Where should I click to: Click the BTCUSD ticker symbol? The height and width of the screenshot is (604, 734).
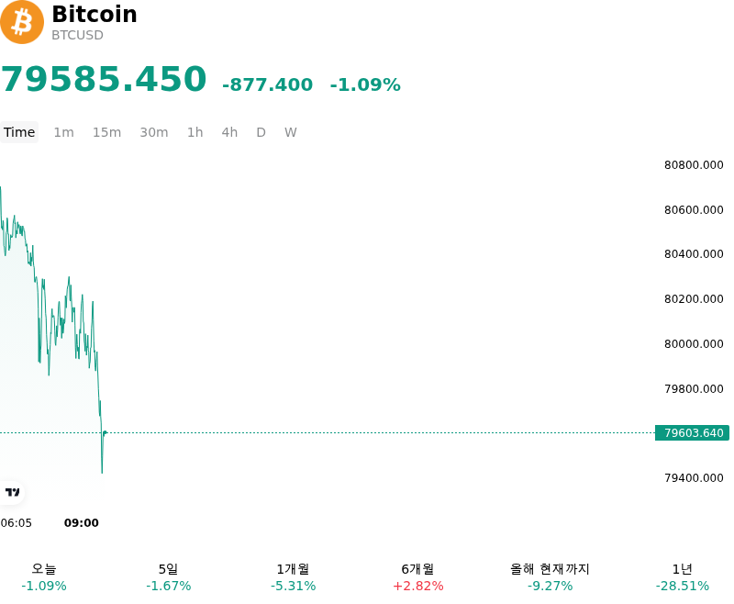(77, 35)
